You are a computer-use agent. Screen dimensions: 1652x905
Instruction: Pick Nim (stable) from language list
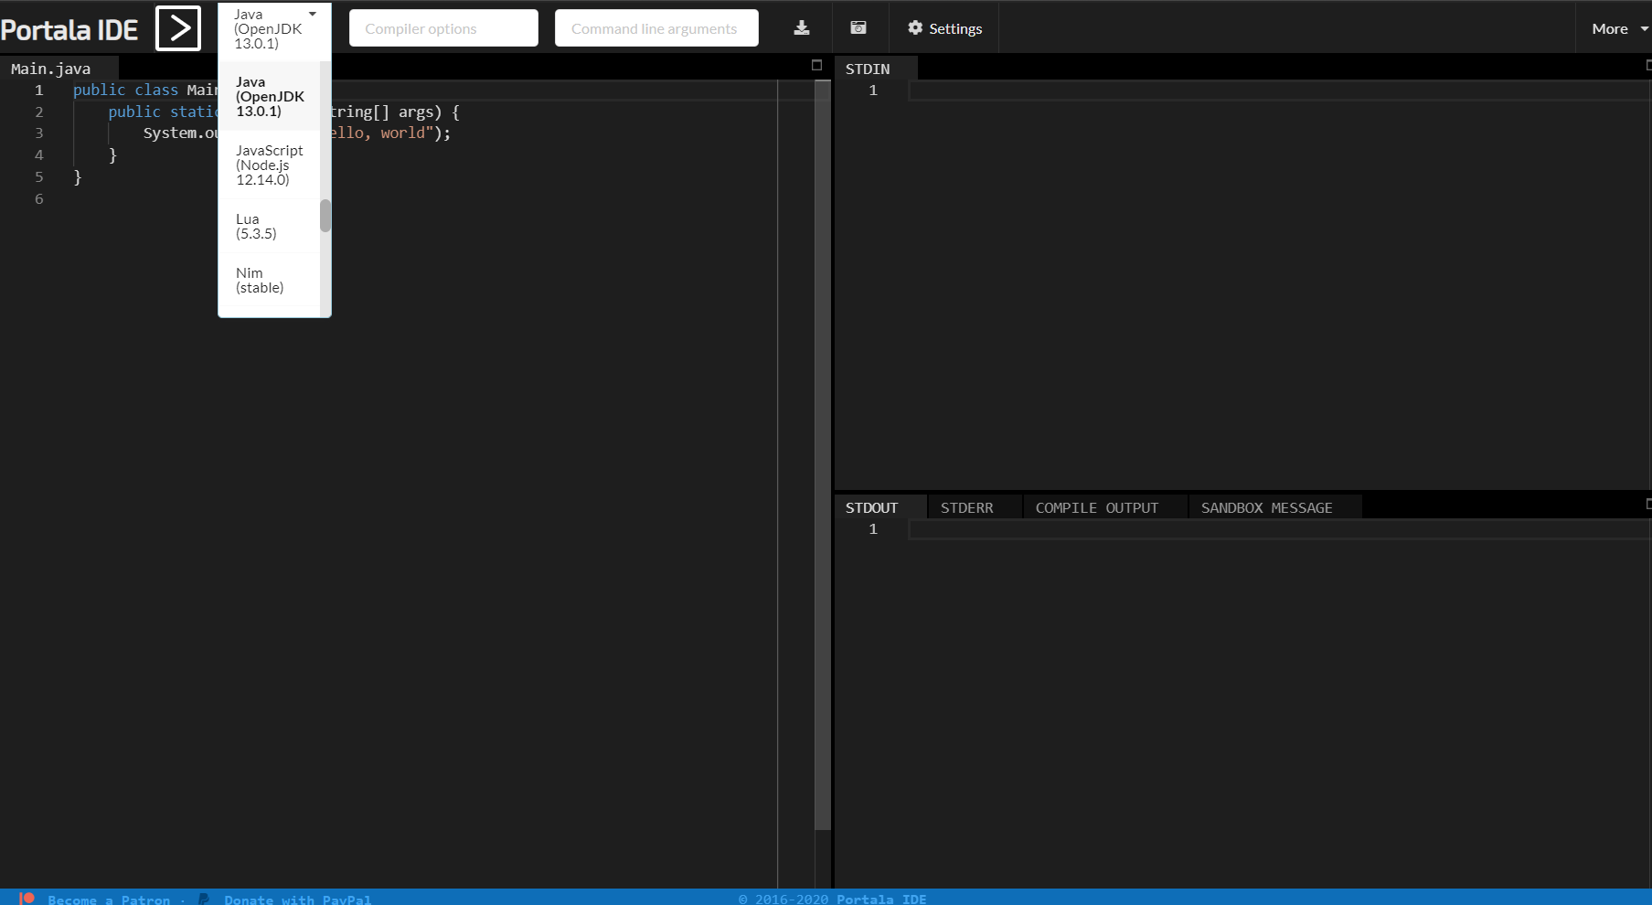point(260,280)
